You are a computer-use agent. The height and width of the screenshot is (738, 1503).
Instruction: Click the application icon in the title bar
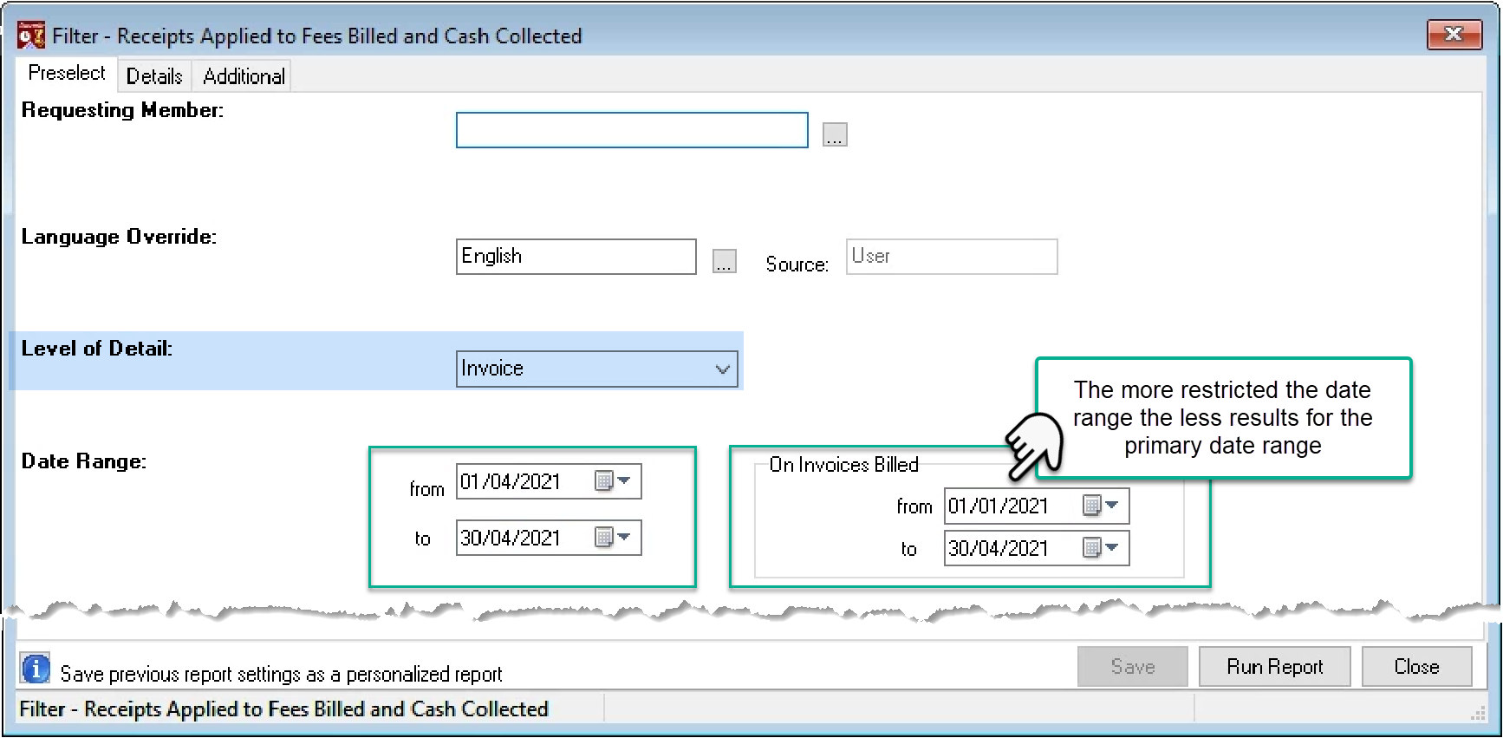tap(31, 36)
